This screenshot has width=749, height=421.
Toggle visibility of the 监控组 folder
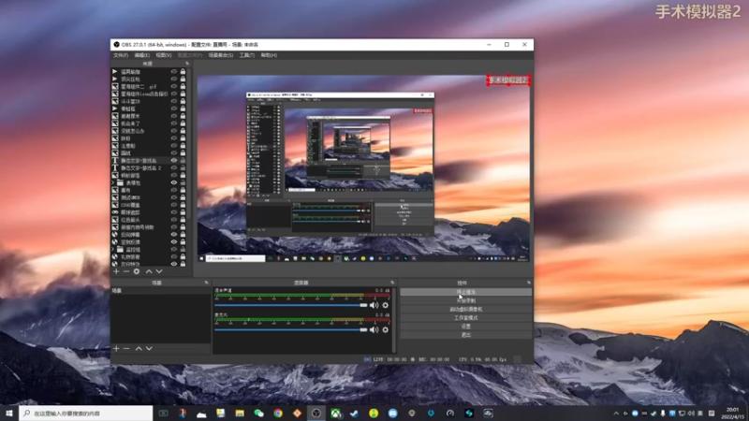(174, 249)
